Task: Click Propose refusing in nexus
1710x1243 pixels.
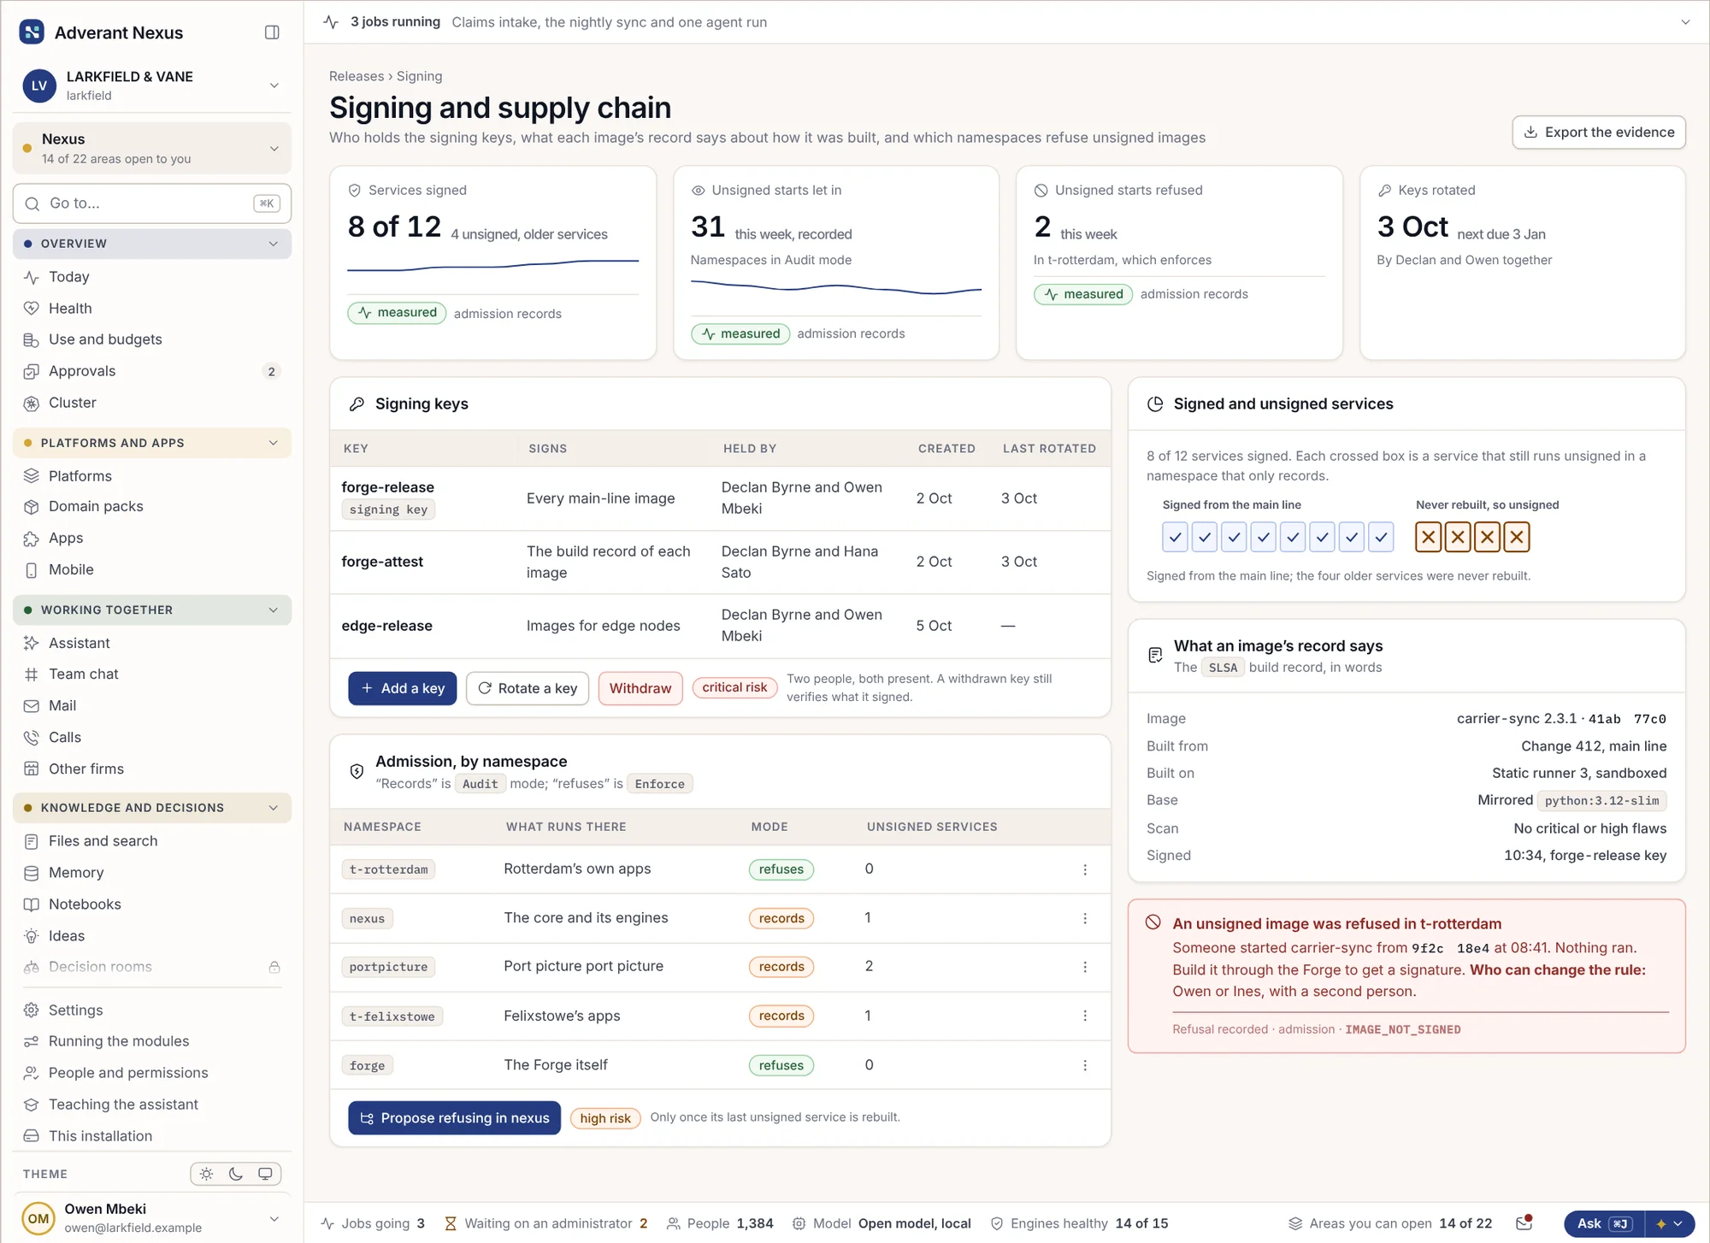Action: tap(455, 1118)
